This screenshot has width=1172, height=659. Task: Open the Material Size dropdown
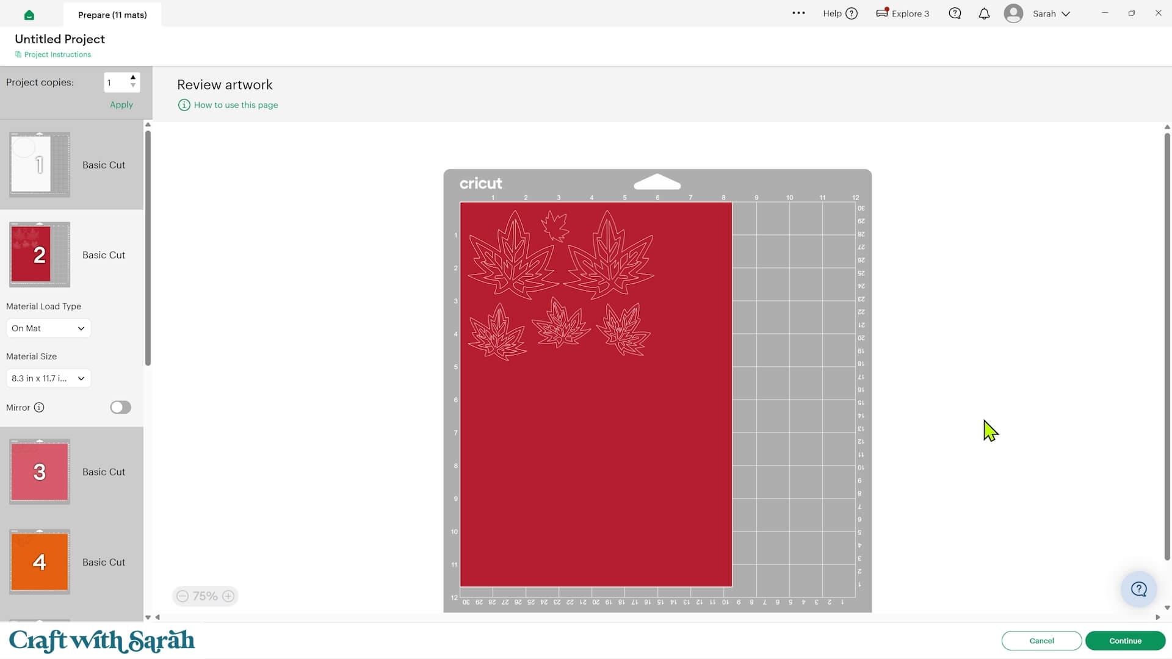coord(48,378)
